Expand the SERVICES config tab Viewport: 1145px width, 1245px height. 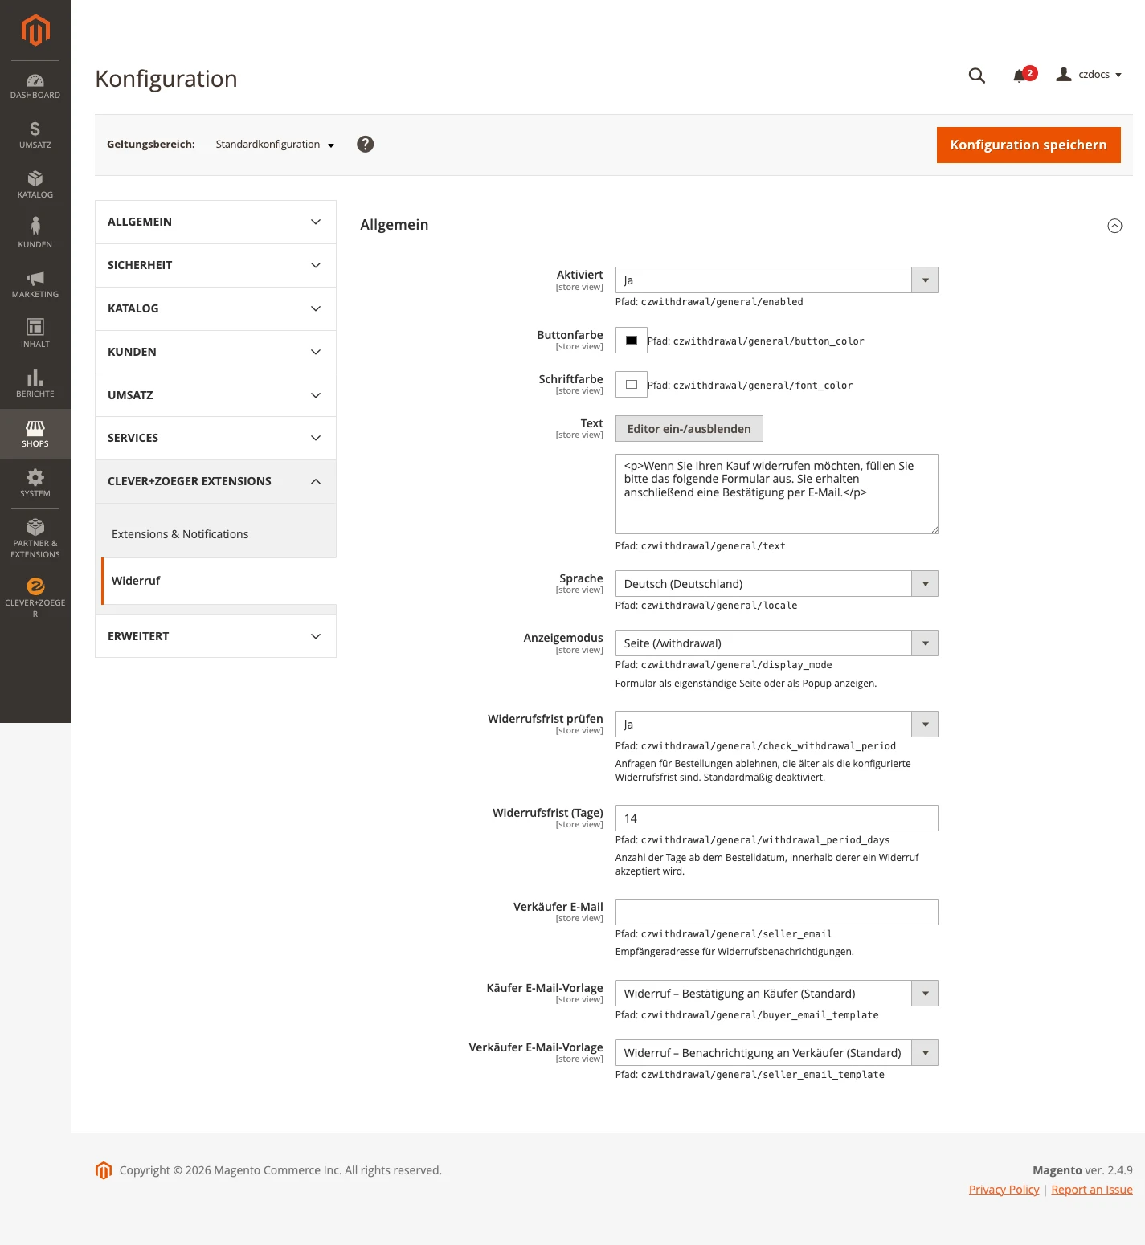(215, 438)
